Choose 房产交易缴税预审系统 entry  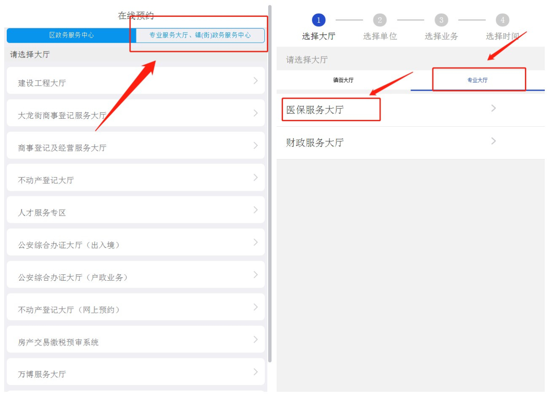pos(136,339)
